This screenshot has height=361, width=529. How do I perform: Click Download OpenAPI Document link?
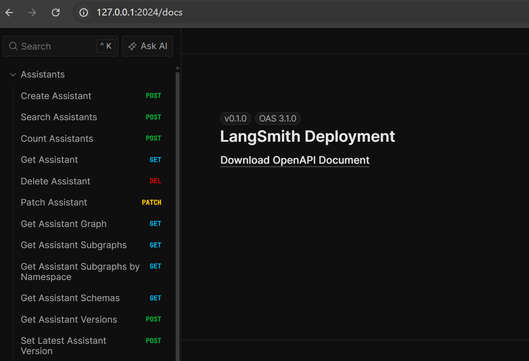pos(295,160)
